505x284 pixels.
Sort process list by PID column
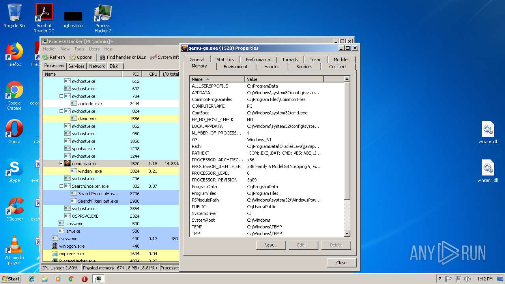132,74
